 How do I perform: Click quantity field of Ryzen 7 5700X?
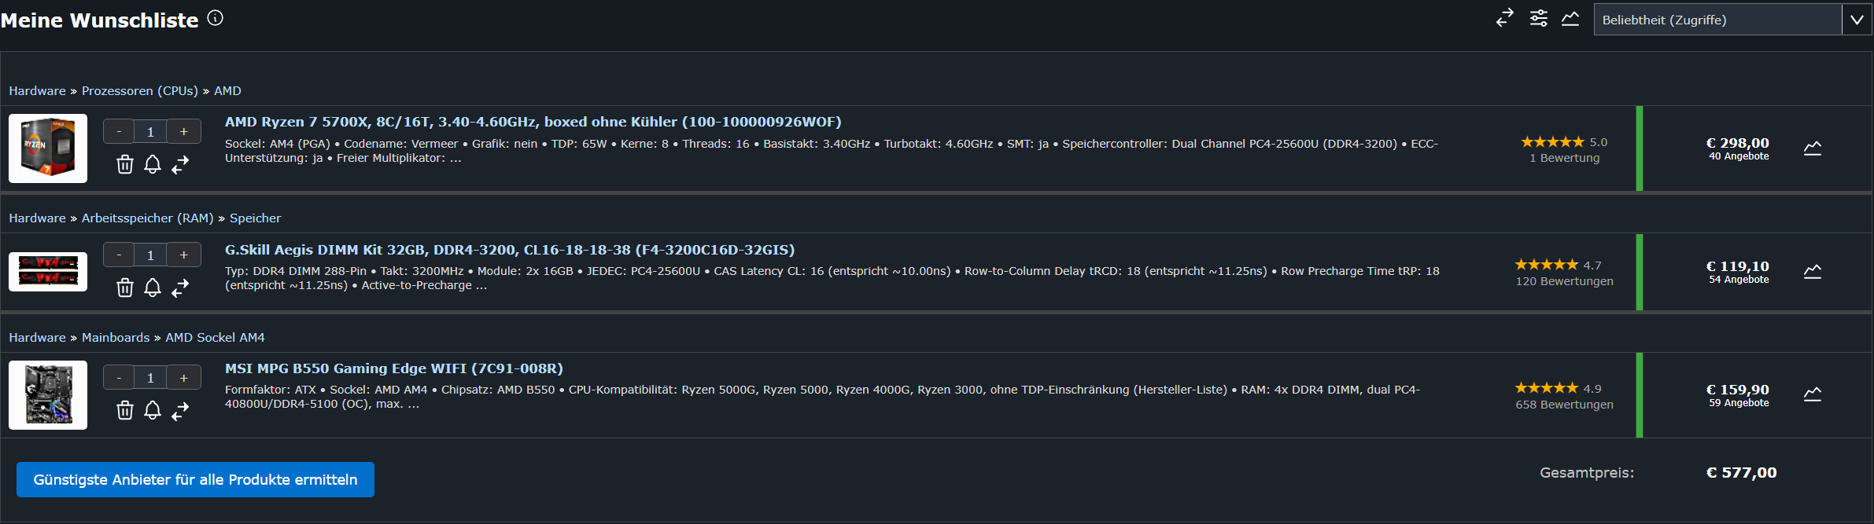tap(150, 131)
